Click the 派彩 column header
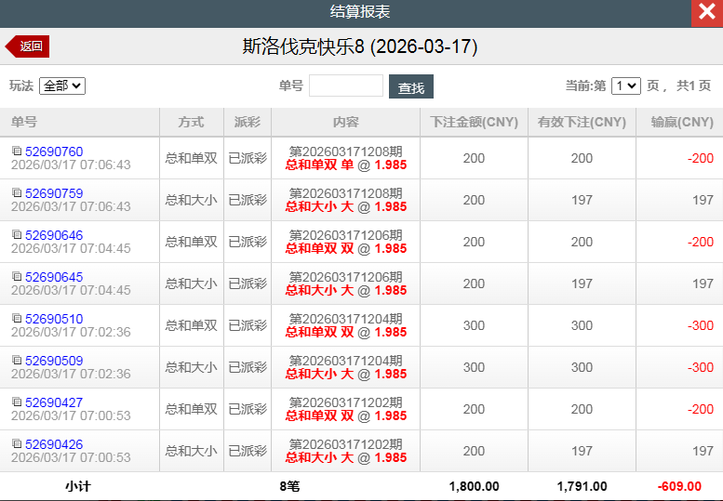Screen dimensions: 723x501 point(248,122)
